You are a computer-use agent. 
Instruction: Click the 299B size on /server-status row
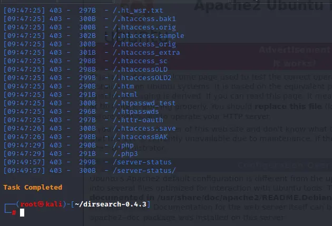[87, 162]
